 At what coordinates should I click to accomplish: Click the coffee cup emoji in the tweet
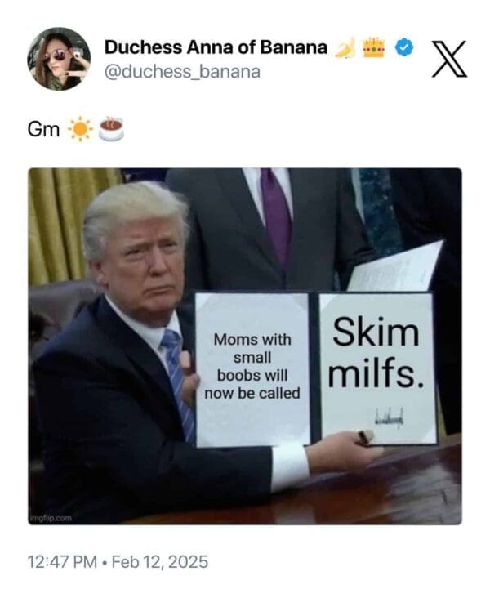tap(111, 129)
